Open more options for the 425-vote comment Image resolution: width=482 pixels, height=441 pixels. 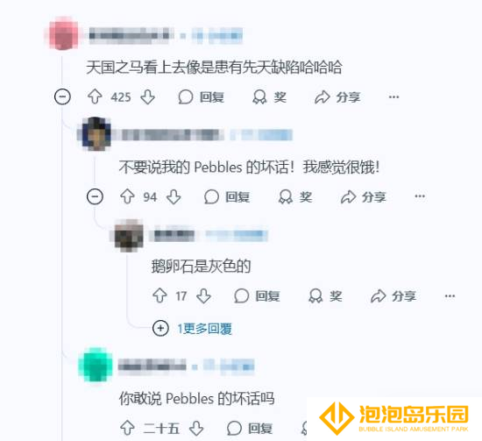click(393, 97)
